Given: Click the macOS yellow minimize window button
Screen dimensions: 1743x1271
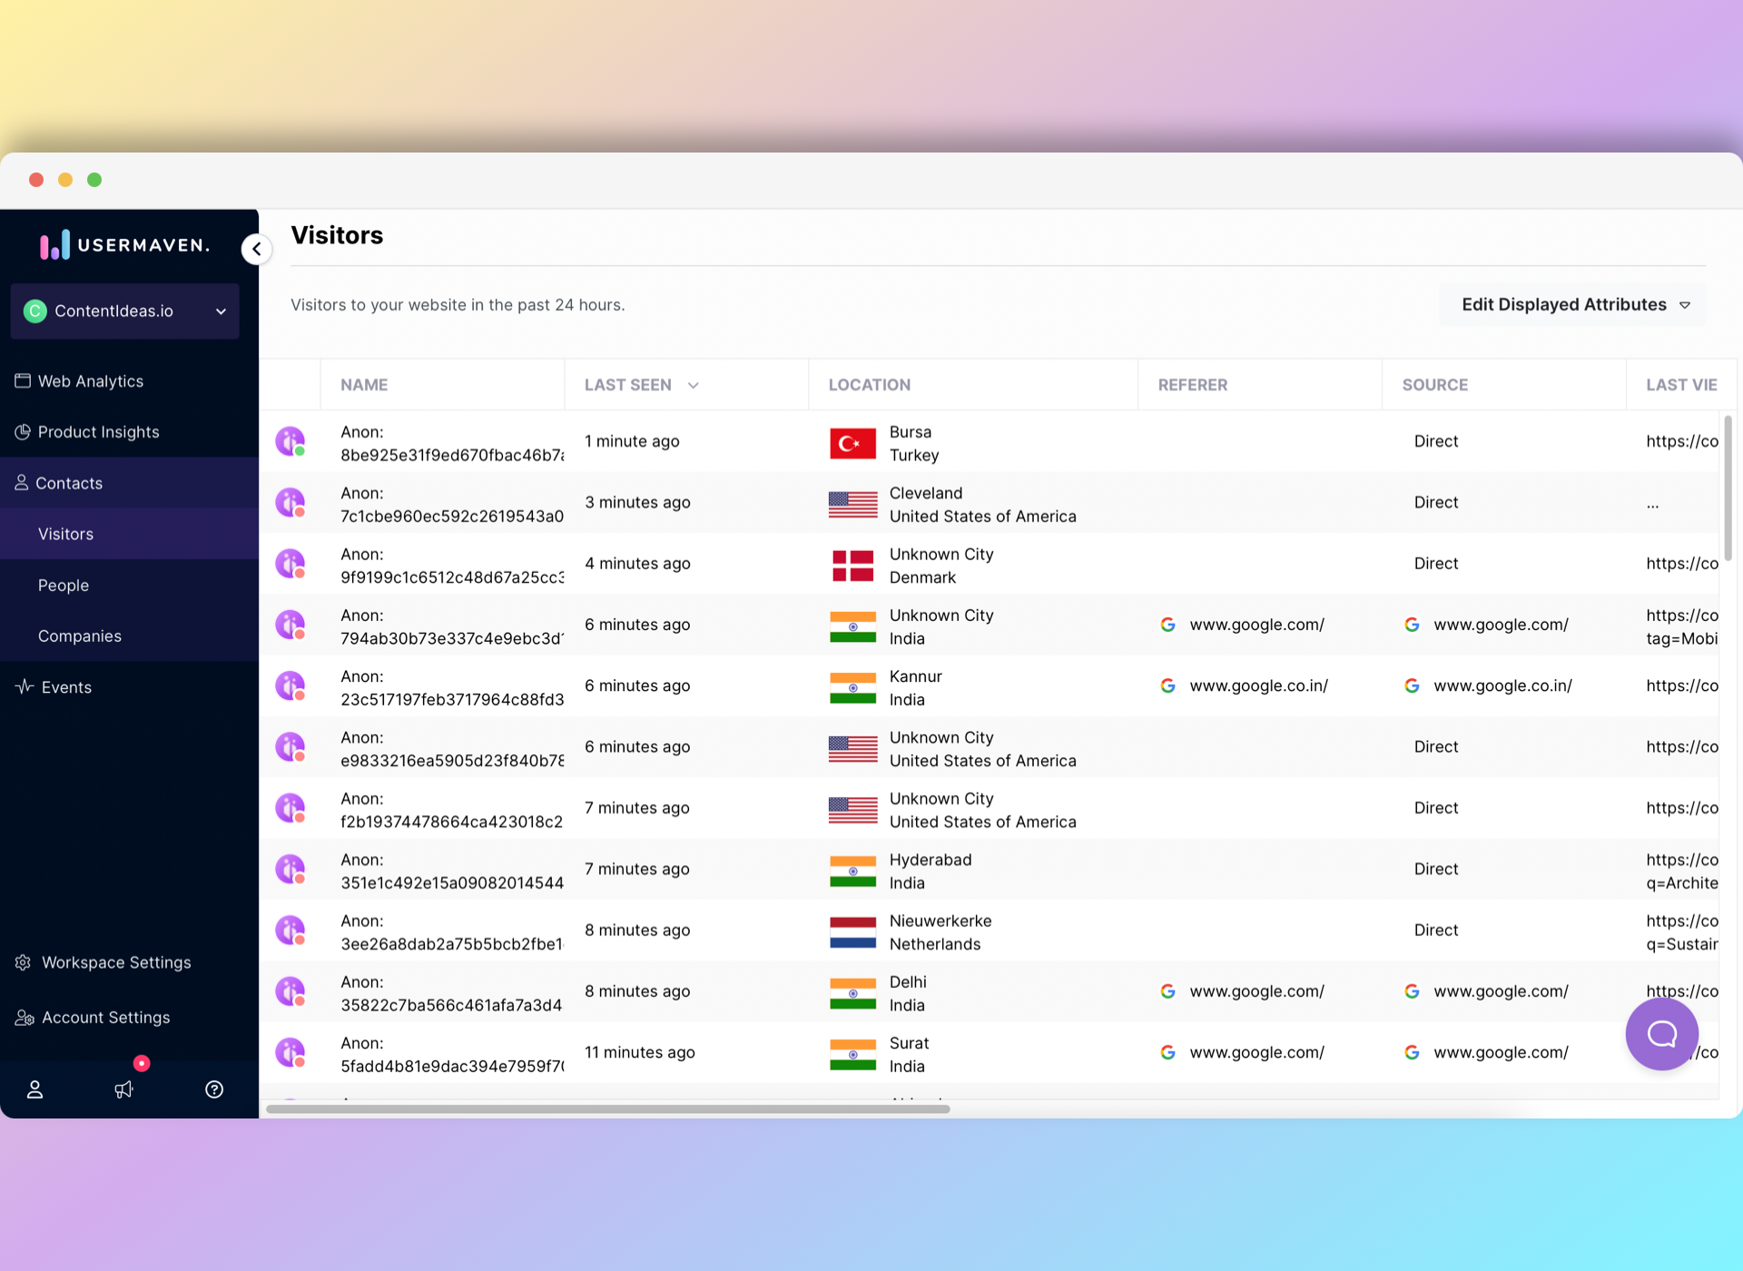Looking at the screenshot, I should click(65, 180).
